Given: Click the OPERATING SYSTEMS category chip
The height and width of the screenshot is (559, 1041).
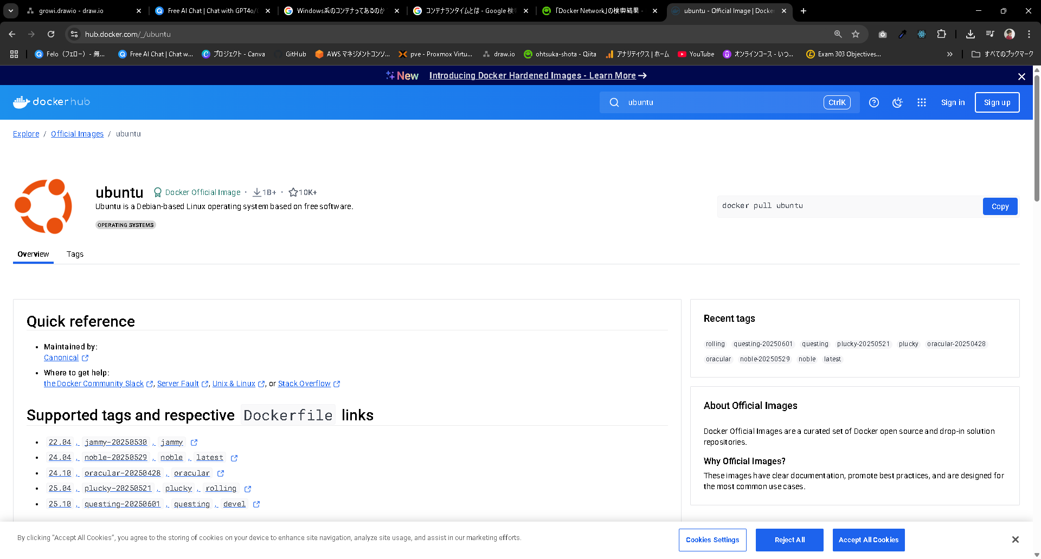Looking at the screenshot, I should (126, 225).
